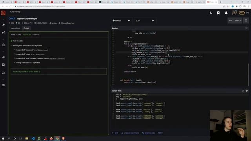Open Sample Tests help question icon

[247, 90]
